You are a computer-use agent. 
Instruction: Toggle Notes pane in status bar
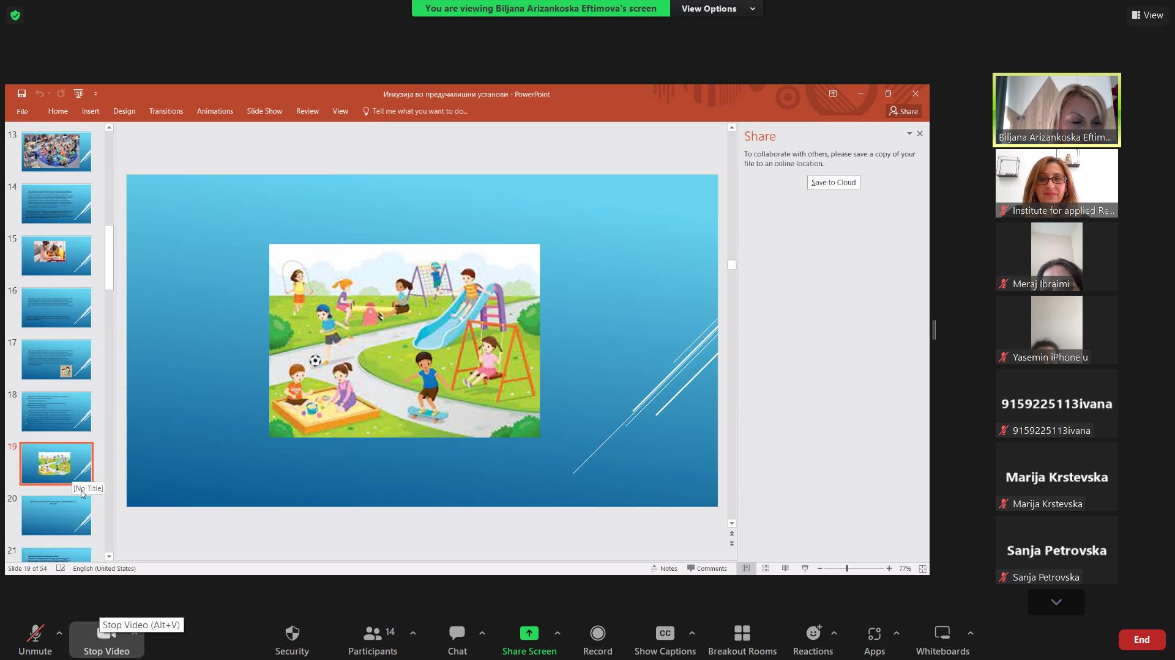tap(664, 568)
